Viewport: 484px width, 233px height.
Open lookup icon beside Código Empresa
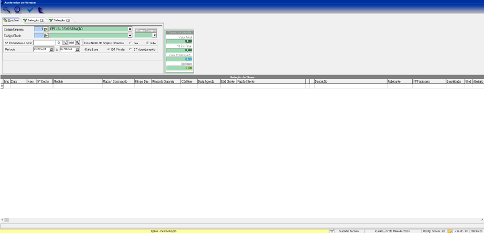(x=46, y=29)
